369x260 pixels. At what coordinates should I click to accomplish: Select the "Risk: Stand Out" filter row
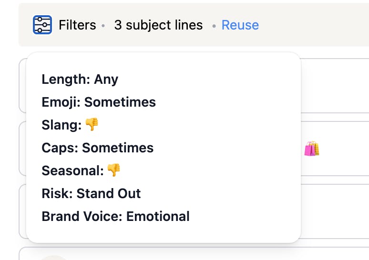tap(91, 193)
